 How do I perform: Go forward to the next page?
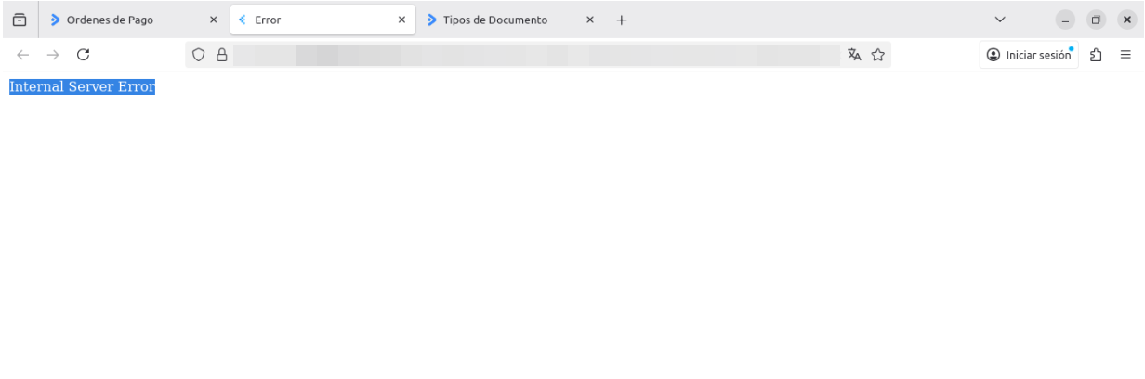[x=53, y=55]
